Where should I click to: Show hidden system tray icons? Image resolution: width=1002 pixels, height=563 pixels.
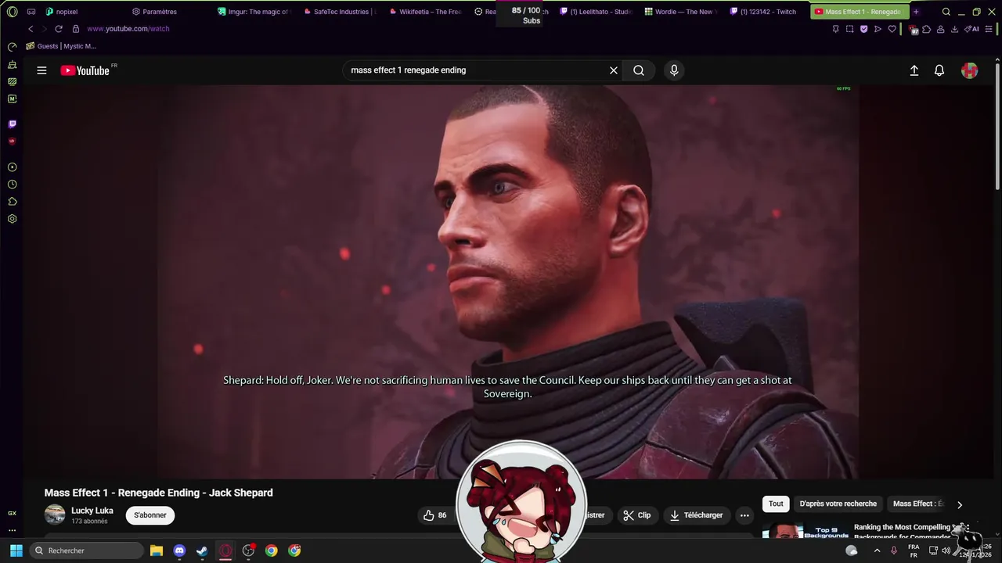877,550
